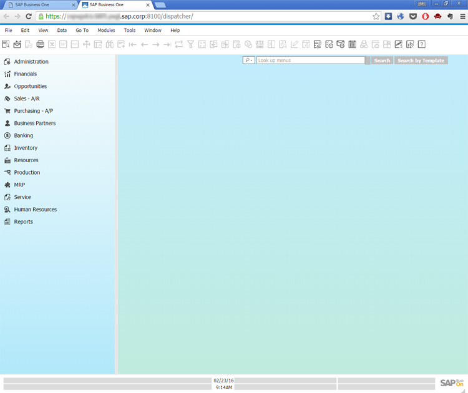This screenshot has height=393, width=468.
Task: Open the Go To menu
Action: click(x=82, y=30)
